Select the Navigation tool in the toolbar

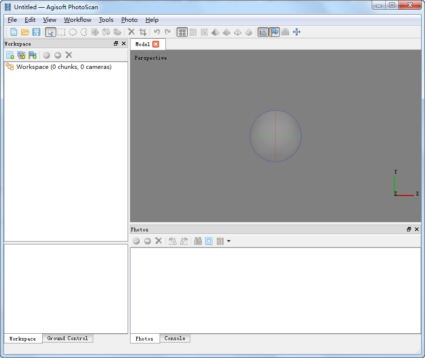(50, 32)
